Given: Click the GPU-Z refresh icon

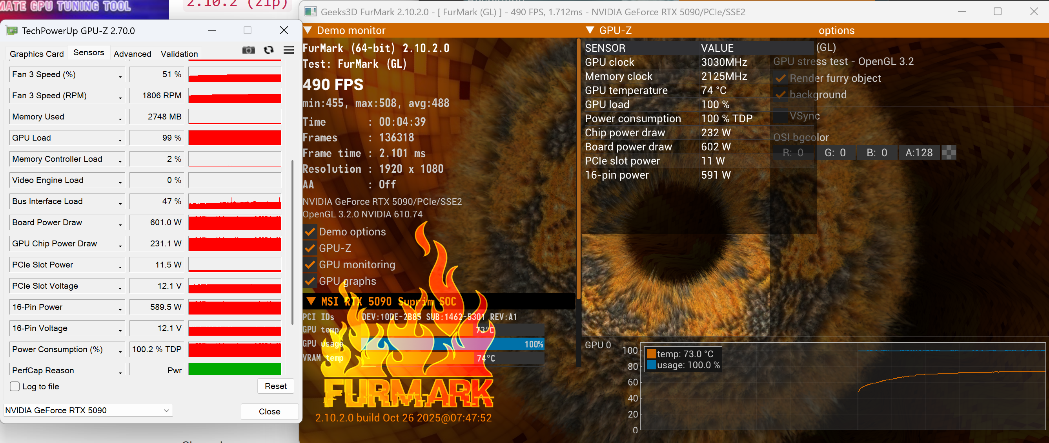Looking at the screenshot, I should (x=268, y=50).
